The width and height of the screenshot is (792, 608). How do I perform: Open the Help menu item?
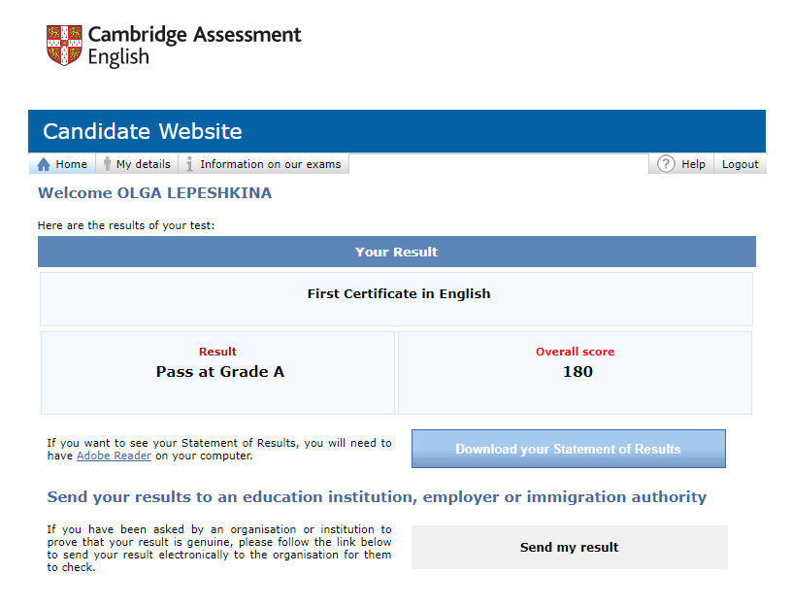coord(681,164)
